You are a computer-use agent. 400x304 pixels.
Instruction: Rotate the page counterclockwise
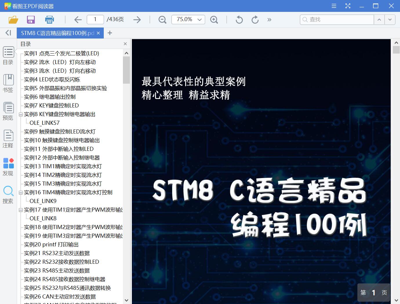point(239,19)
